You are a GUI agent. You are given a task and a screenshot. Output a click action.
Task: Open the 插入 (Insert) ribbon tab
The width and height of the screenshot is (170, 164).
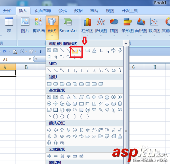coord(23,11)
